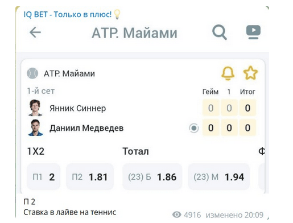Click the Тотал market heading
This screenshot has width=293, height=223.
pyautogui.click(x=135, y=151)
